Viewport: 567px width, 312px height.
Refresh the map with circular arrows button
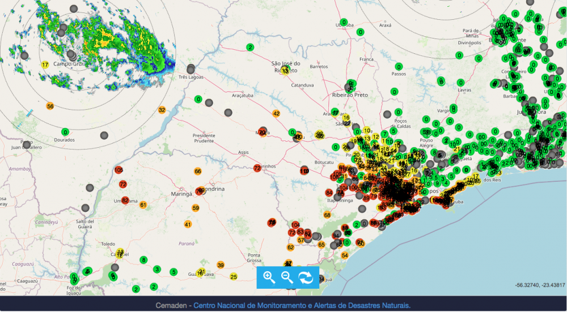tap(306, 277)
